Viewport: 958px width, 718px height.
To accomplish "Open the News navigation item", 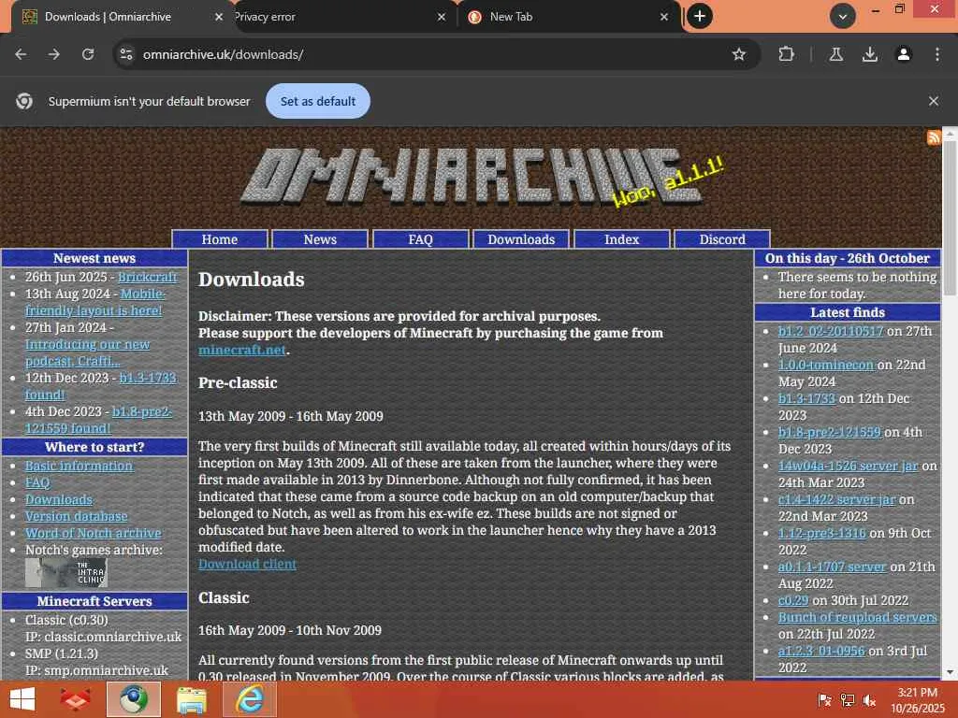I will pos(320,239).
